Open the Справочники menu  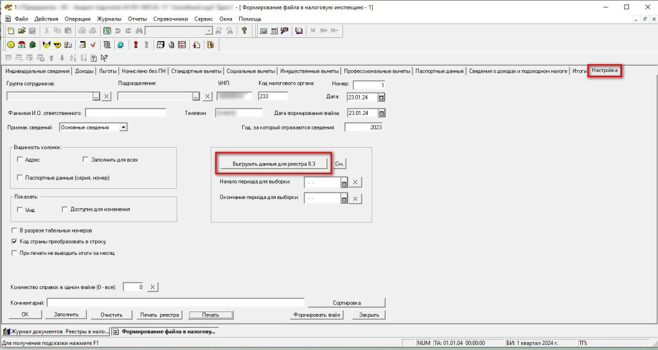click(x=170, y=19)
